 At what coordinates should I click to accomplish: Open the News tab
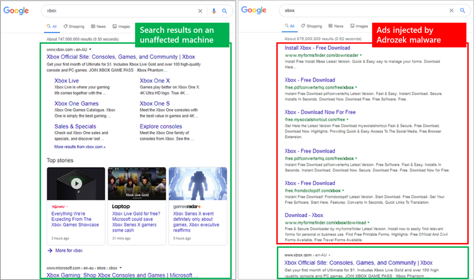(x=98, y=26)
